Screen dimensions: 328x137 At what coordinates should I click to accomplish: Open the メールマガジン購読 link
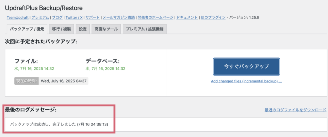tap(119, 18)
